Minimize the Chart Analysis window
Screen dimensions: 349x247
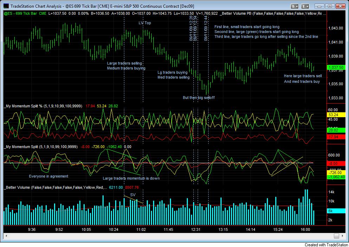[320, 6]
